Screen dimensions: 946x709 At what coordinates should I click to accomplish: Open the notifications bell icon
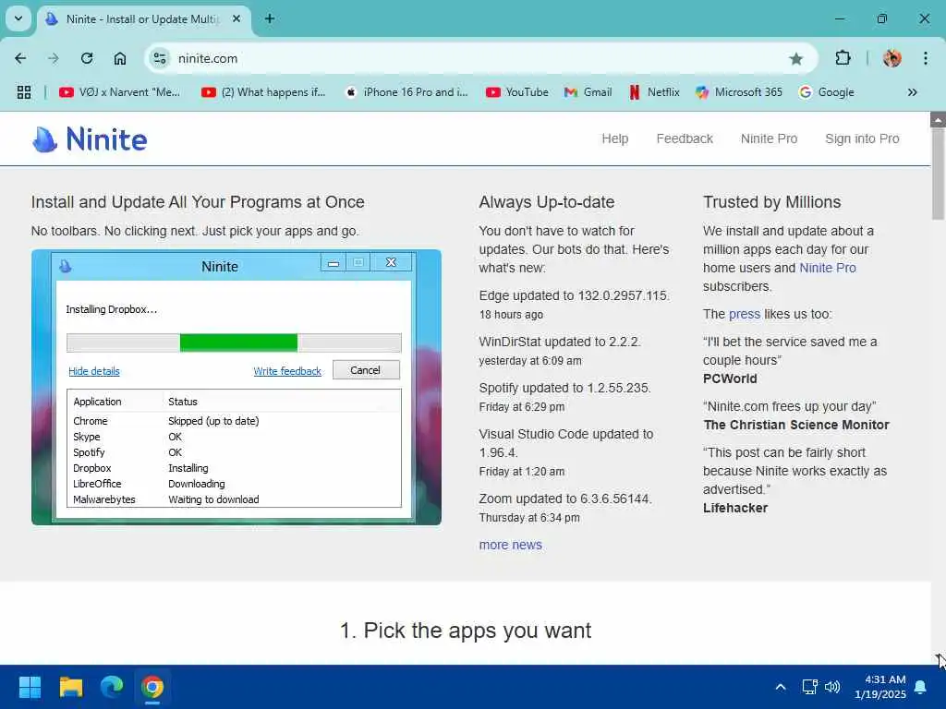tap(921, 687)
